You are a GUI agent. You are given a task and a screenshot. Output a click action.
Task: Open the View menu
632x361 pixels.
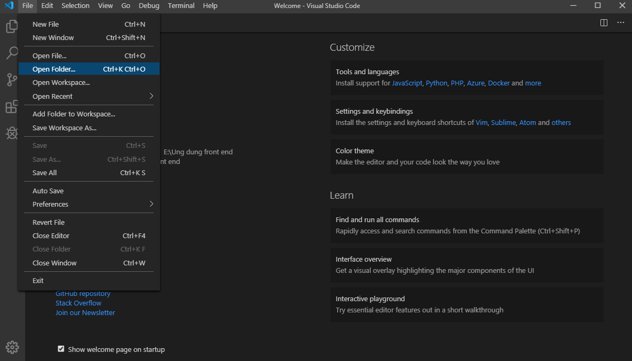(105, 6)
